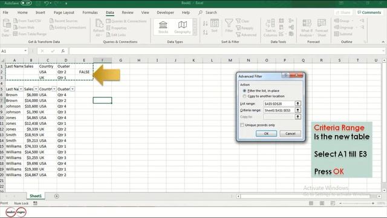Show Queries & Connections pane

tap(126, 21)
